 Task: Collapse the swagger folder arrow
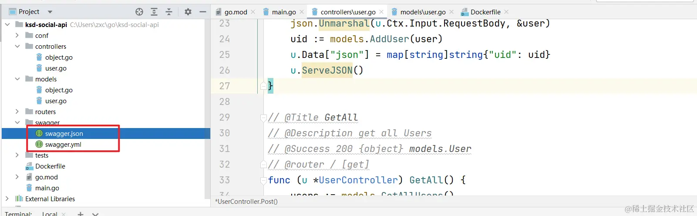(x=17, y=123)
